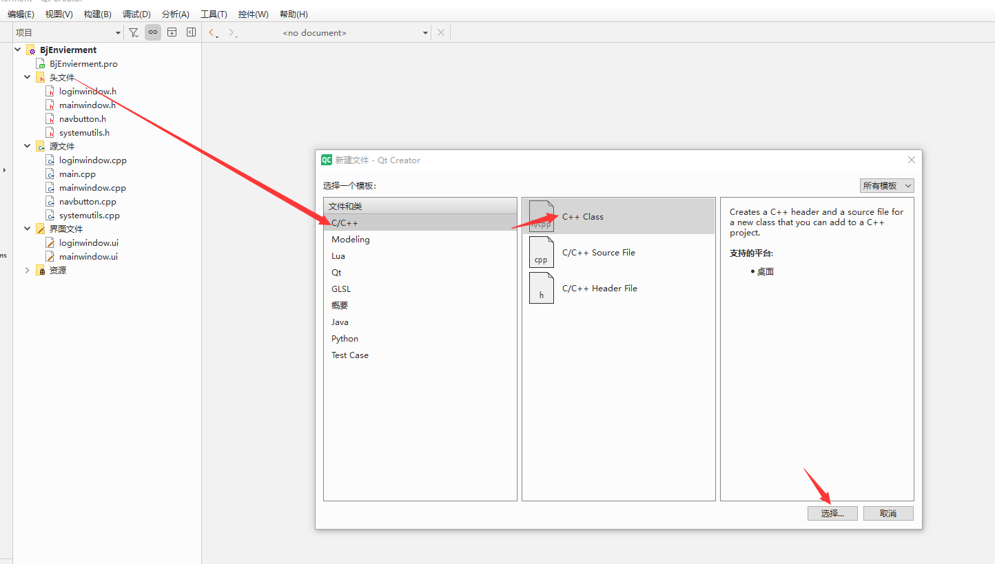
Task: Open the 视图(V) menu
Action: [59, 14]
